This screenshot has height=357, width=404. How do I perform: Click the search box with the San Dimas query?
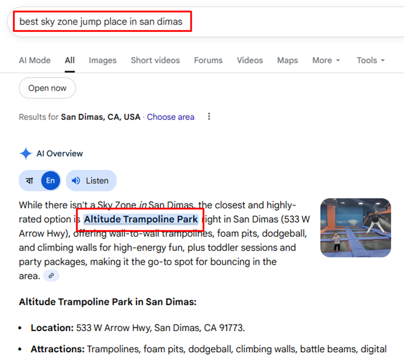(206, 22)
